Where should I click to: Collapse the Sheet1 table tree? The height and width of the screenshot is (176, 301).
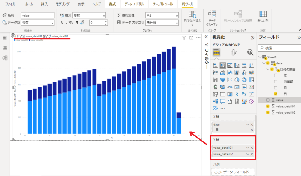click(x=260, y=57)
